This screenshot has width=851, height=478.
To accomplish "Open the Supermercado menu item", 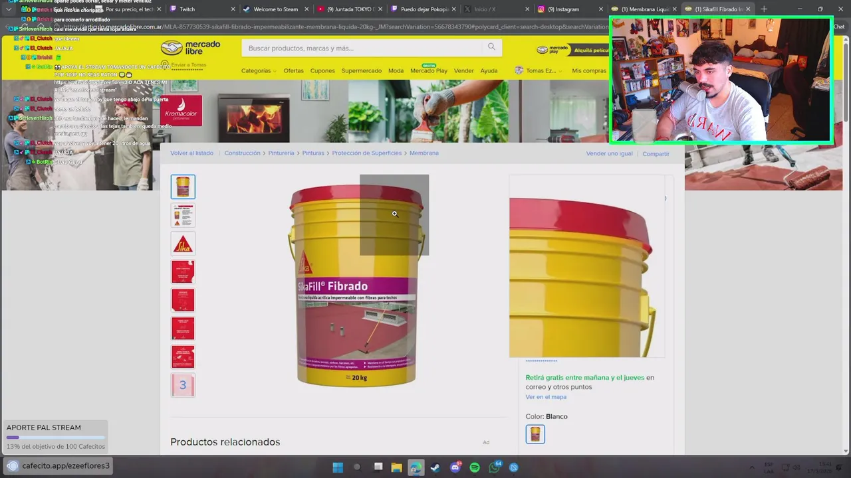I will point(362,70).
